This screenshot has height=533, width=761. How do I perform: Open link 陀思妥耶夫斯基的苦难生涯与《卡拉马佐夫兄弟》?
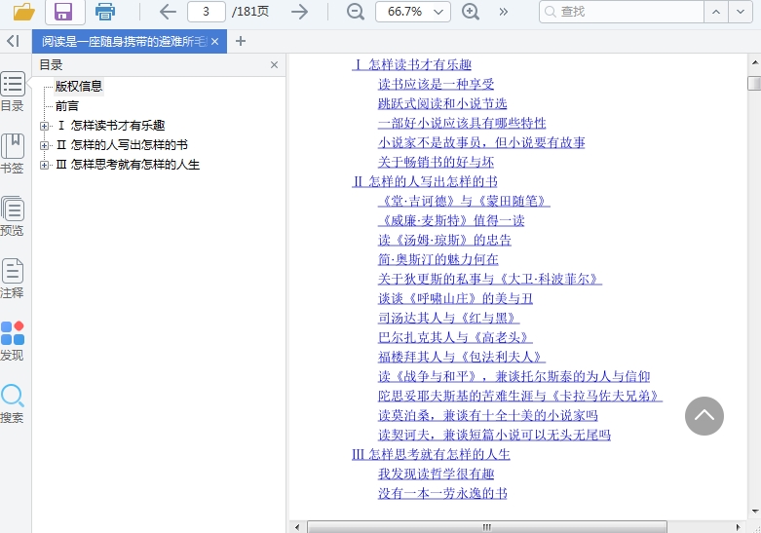click(x=520, y=396)
